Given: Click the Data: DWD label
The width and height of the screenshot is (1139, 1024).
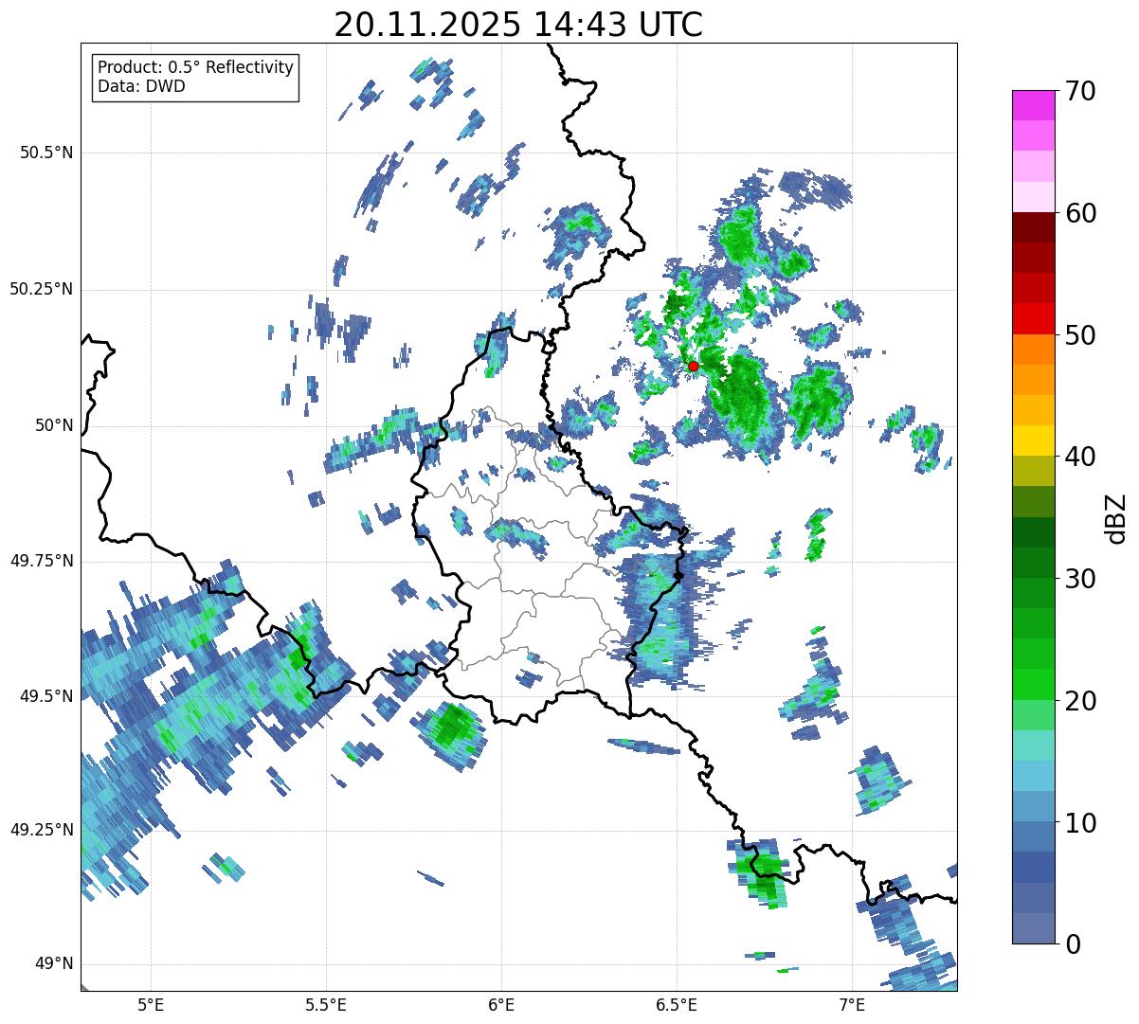Looking at the screenshot, I should point(141,87).
